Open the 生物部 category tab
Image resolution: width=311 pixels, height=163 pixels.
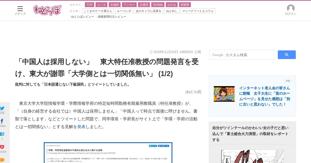tap(115, 5)
